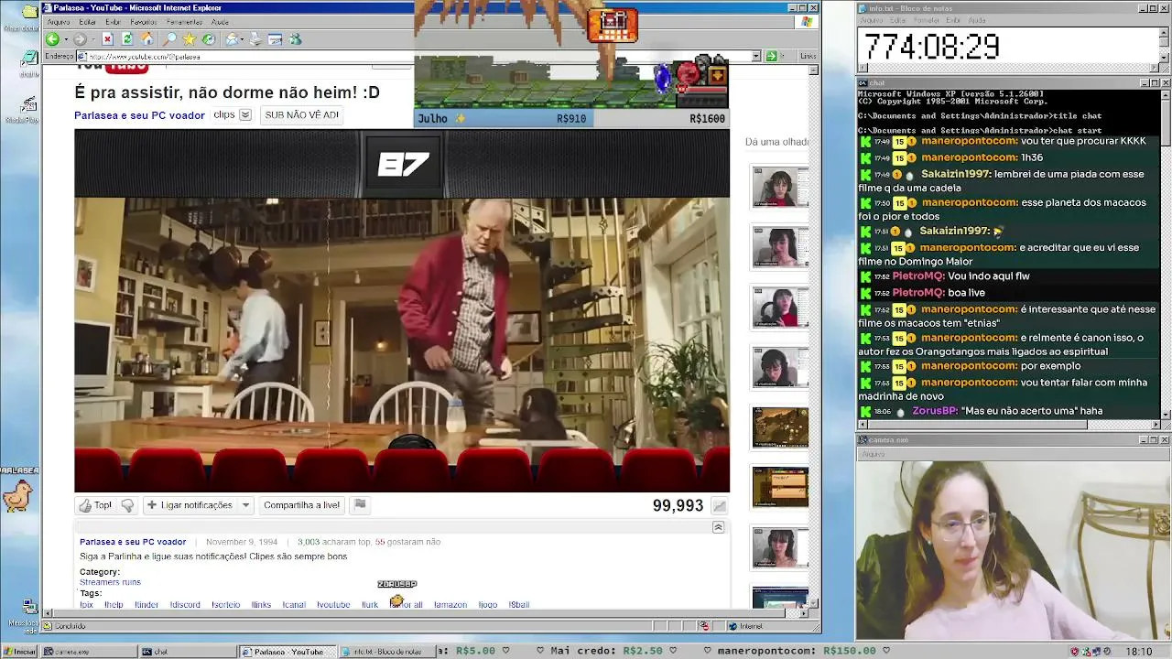Image resolution: width=1172 pixels, height=659 pixels.
Task: Flag the video with the flag icon
Action: coord(360,505)
